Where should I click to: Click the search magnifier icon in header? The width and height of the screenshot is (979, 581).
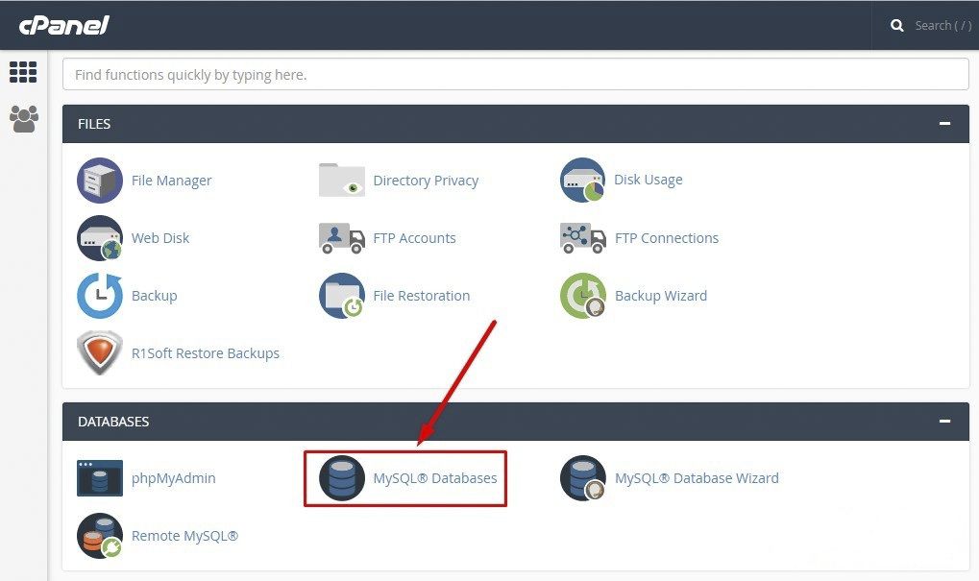pos(897,26)
